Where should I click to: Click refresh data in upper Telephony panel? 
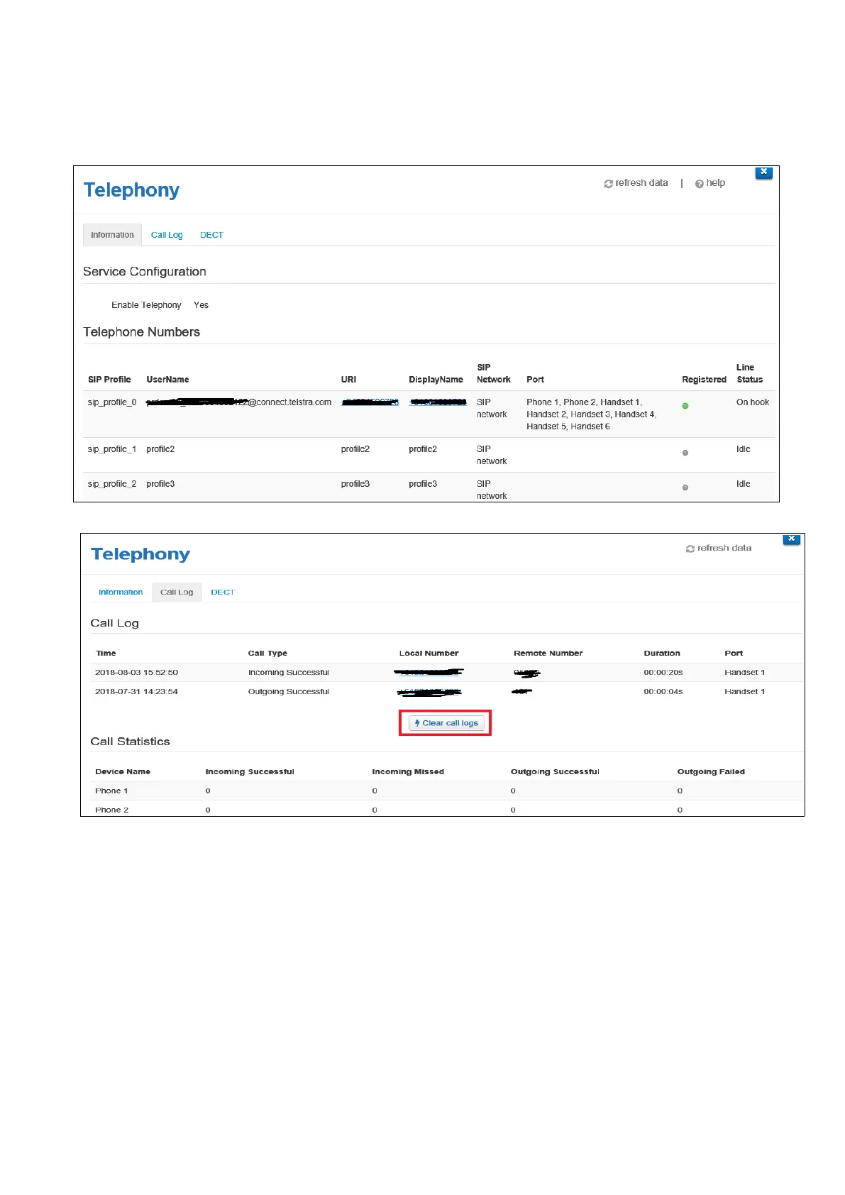(636, 183)
